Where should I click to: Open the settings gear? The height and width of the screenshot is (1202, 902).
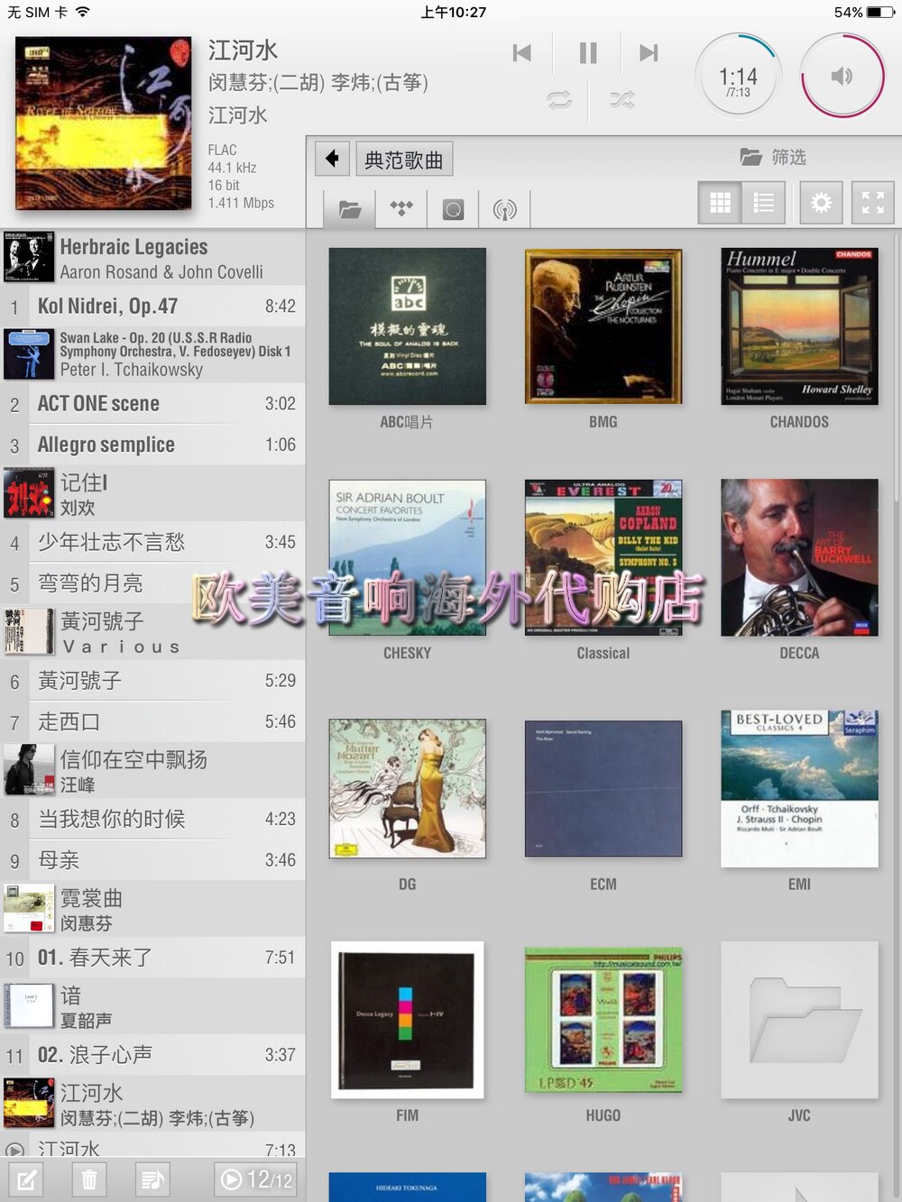click(x=821, y=203)
